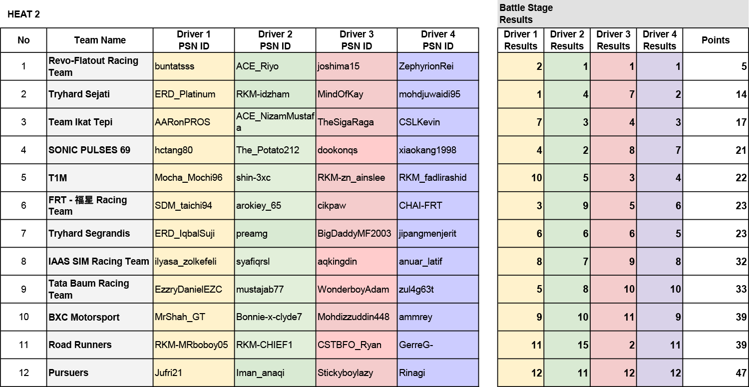749x387 pixels.
Task: Click the Points column header
Action: click(715, 40)
